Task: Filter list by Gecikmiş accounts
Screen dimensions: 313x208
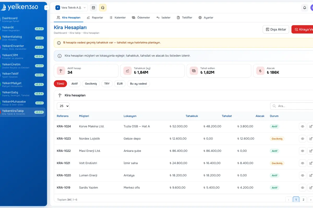Action: (x=91, y=84)
